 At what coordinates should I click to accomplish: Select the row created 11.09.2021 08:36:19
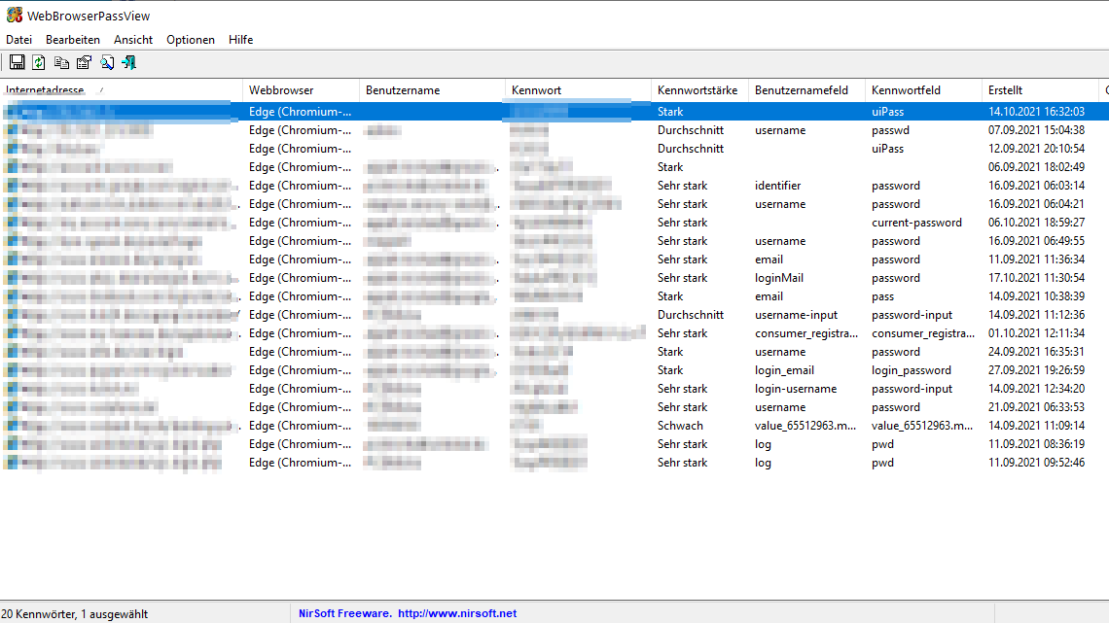tap(554, 444)
